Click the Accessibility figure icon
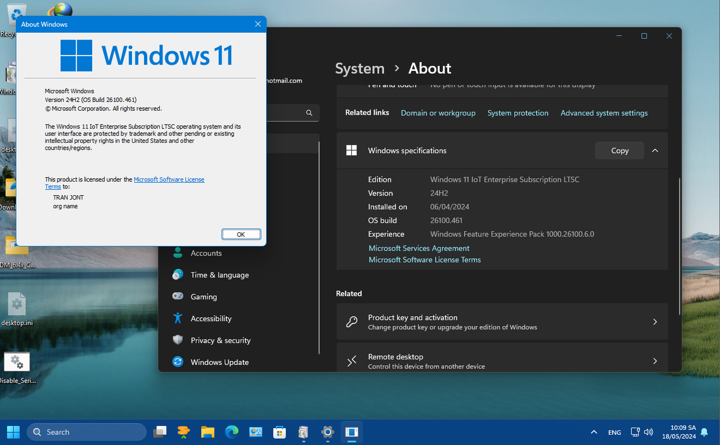This screenshot has height=445, width=720. pos(178,318)
